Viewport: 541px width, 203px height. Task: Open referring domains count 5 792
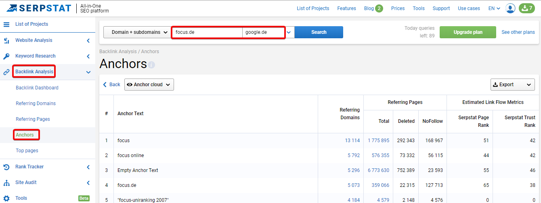(x=354, y=155)
